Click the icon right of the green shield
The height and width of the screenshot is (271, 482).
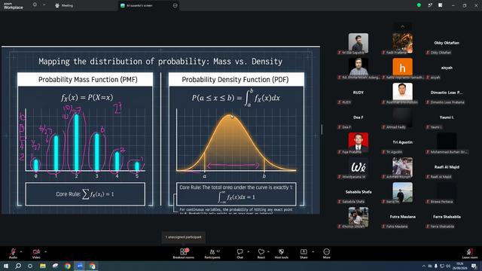click(430, 5)
